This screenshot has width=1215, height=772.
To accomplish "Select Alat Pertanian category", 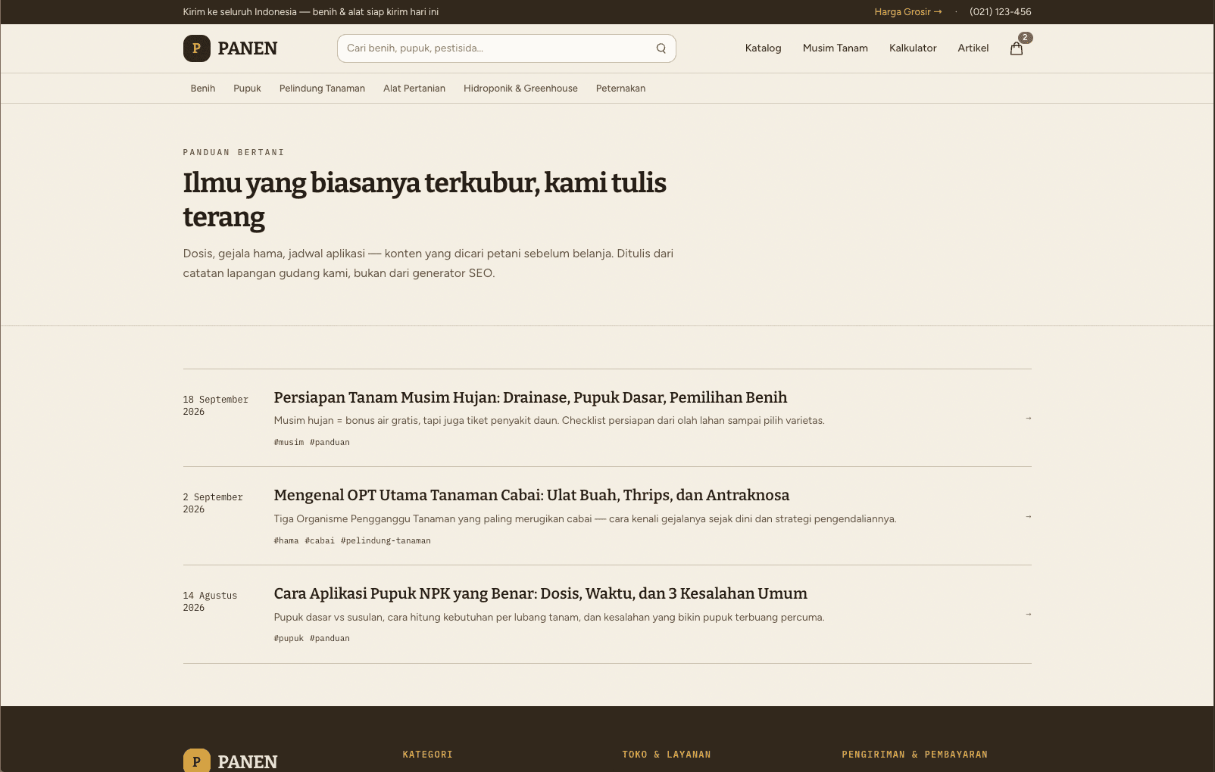I will 414,89.
